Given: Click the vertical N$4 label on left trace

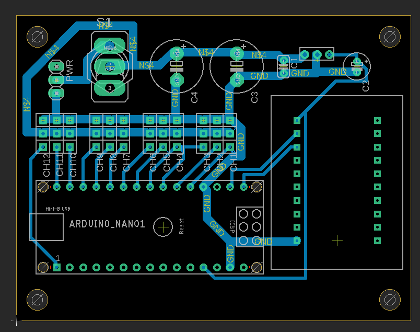Looking at the screenshot, I should tap(27, 104).
